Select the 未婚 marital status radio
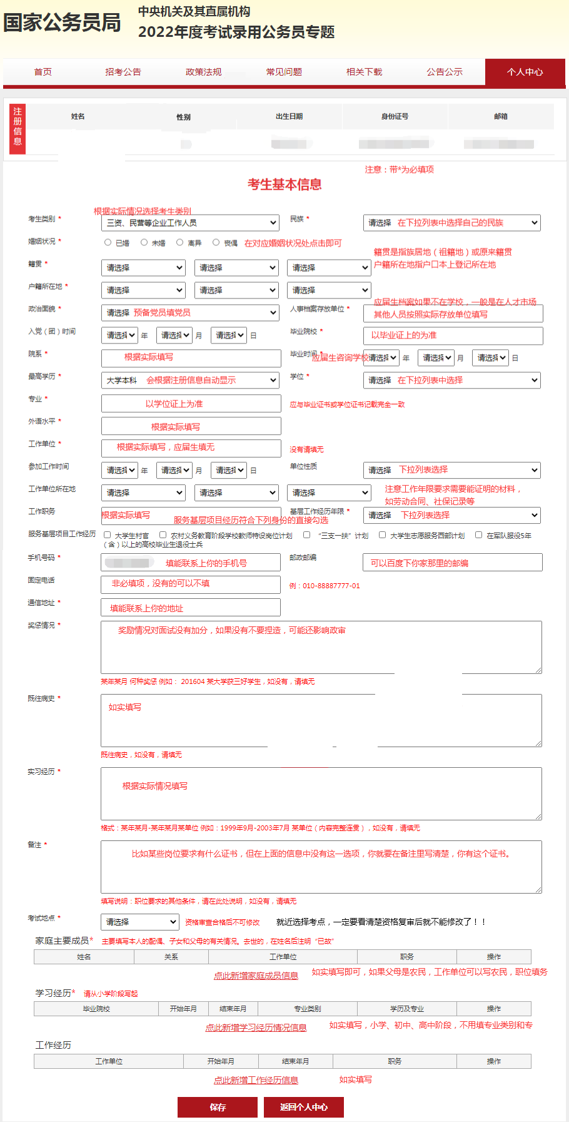569x1122 pixels. pyautogui.click(x=144, y=242)
